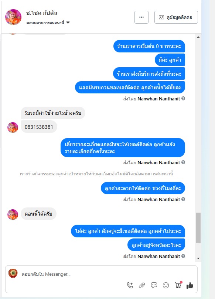Click the page avatar in reply box
The height and width of the screenshot is (299, 215).
[13, 274]
